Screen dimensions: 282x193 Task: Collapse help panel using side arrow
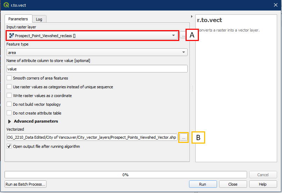[x=191, y=16]
